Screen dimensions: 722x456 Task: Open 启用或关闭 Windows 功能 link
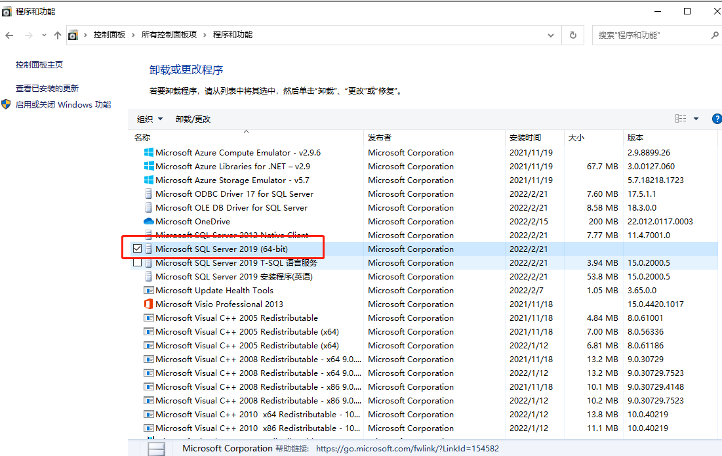pyautogui.click(x=63, y=105)
